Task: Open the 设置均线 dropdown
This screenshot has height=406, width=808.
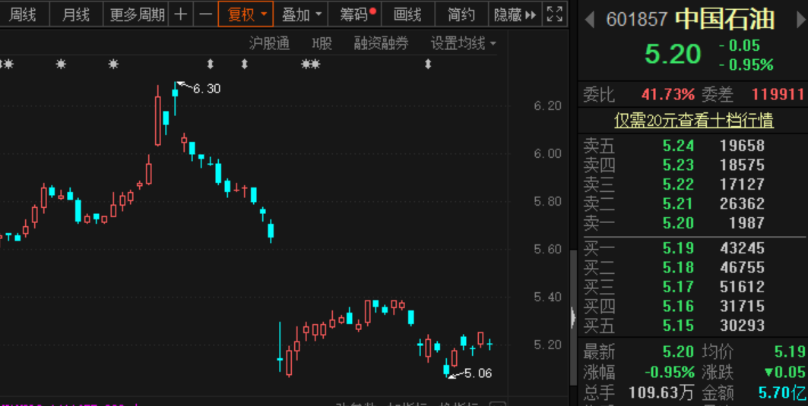Action: pos(463,44)
